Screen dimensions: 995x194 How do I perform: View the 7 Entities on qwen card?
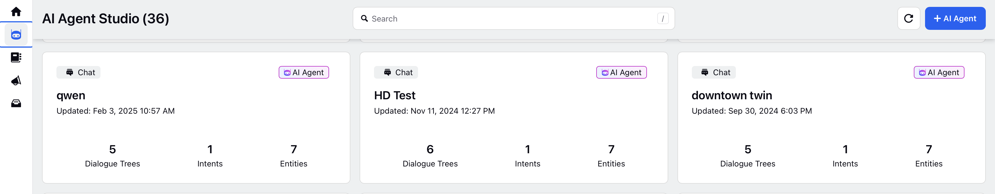(x=294, y=156)
